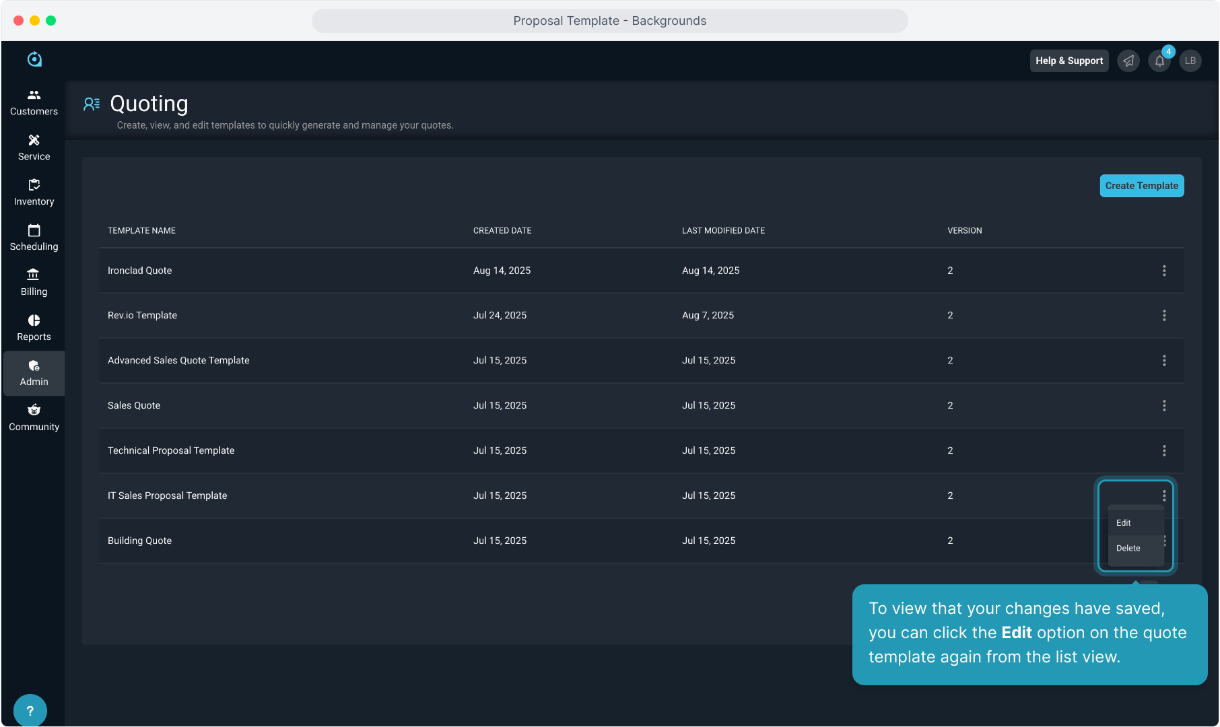Open the Reports section
The image size is (1220, 727).
(x=34, y=328)
